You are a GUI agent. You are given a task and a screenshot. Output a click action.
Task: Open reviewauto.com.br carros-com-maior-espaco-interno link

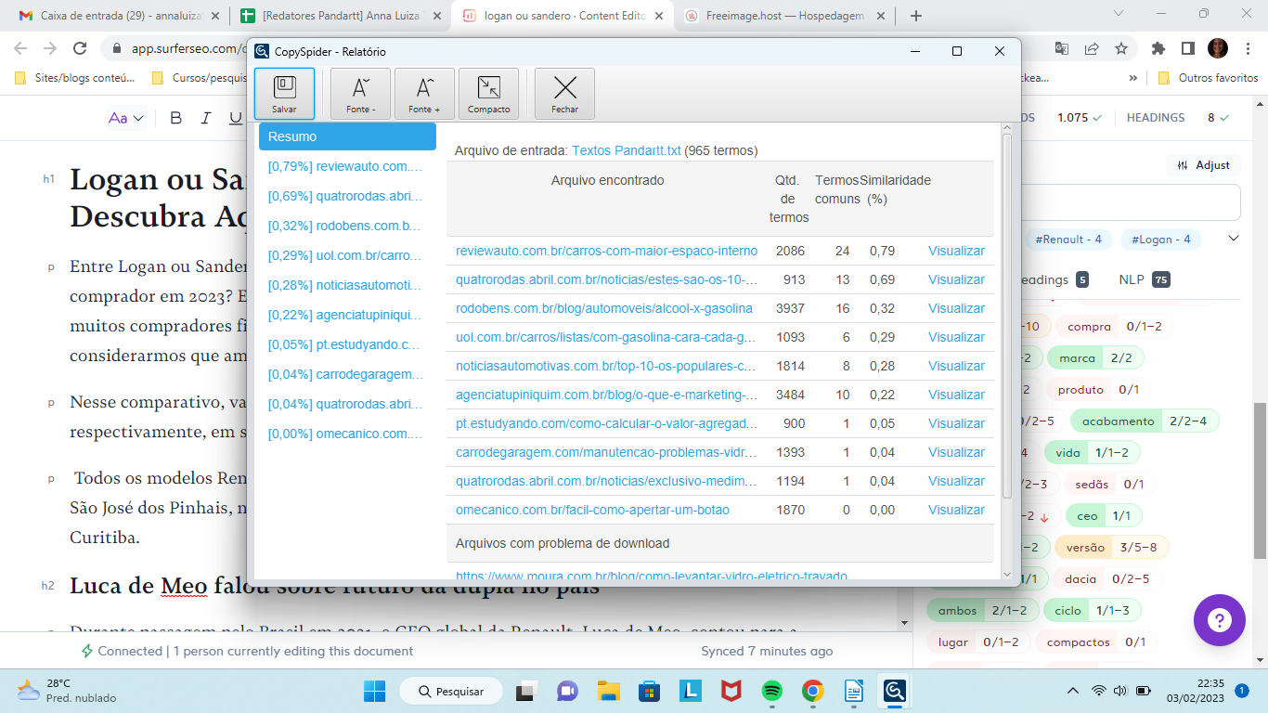click(x=606, y=251)
